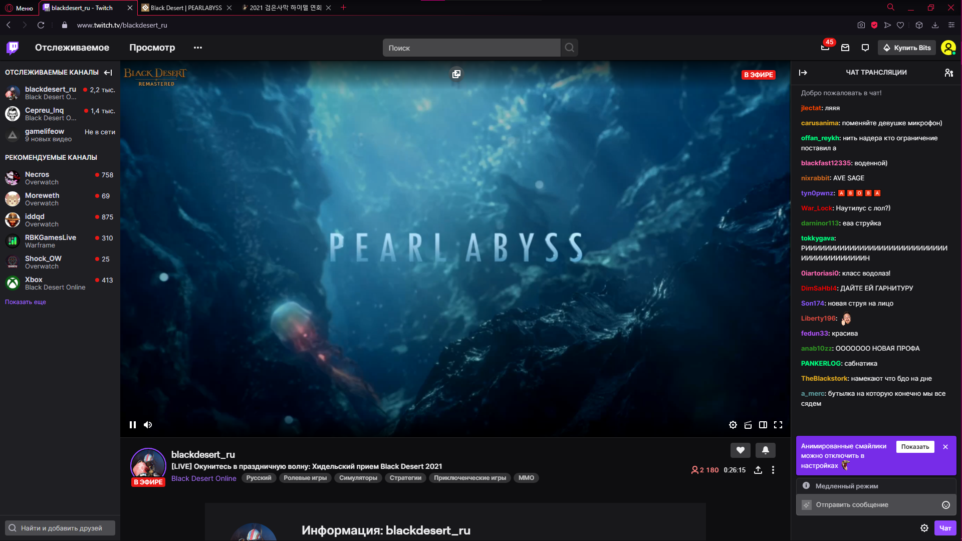Click the MMO tag
The height and width of the screenshot is (541, 962).
tap(526, 478)
